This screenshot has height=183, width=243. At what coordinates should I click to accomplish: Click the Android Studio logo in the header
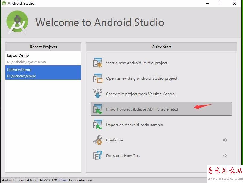[17, 22]
